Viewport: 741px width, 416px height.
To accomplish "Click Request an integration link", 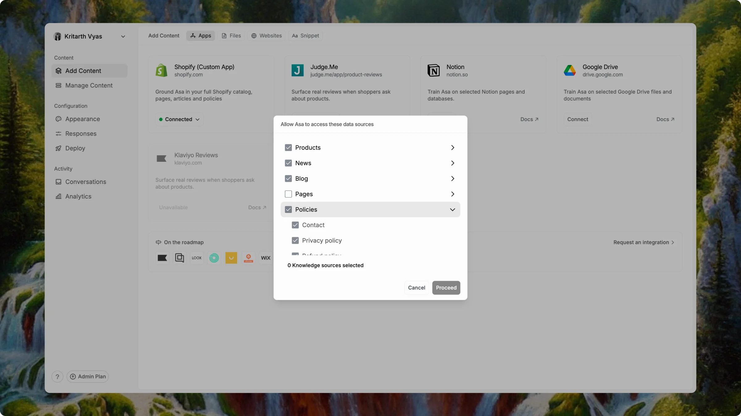I will pyautogui.click(x=644, y=243).
